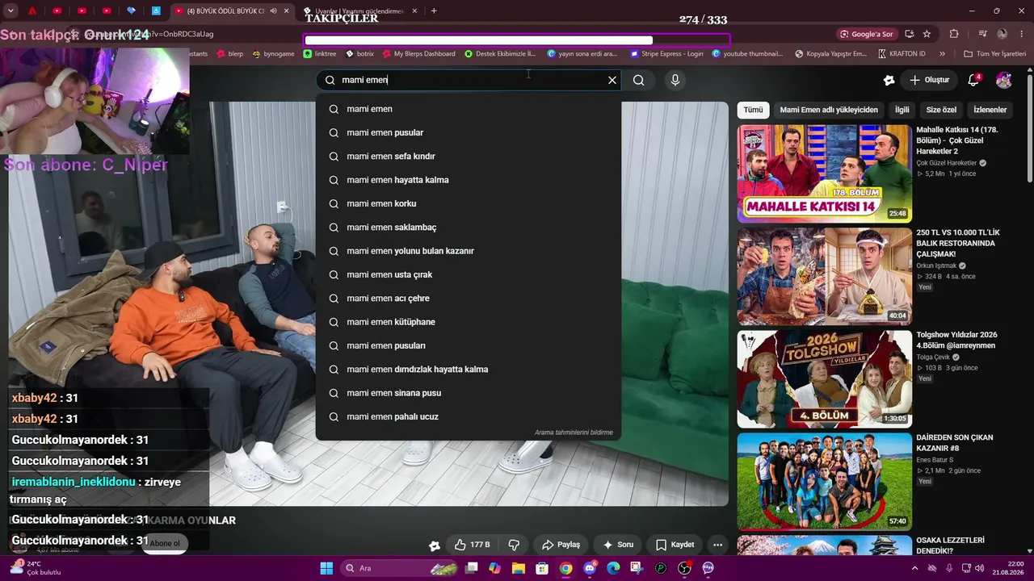
Task: Switch to the Uyarılar browser tab
Action: tap(360, 10)
